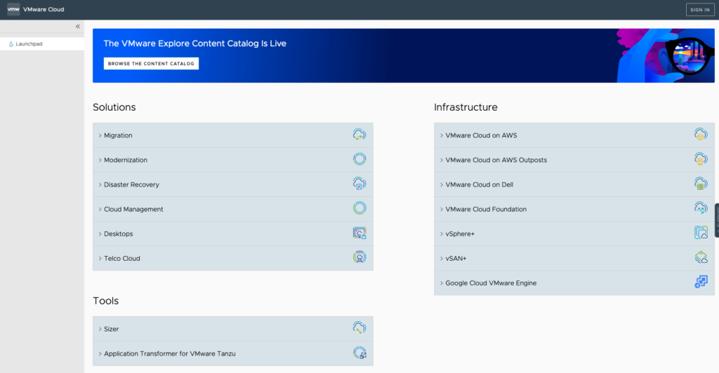719x373 pixels.
Task: Click Browse the Content Catalog button
Action: click(152, 64)
